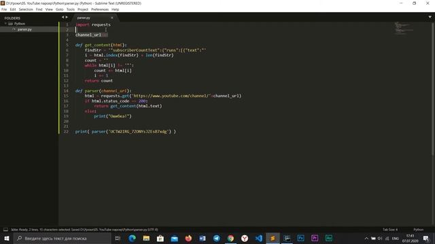Image resolution: width=435 pixels, height=244 pixels.
Task: Open Microsoft Store from taskbar
Action: click(x=160, y=238)
